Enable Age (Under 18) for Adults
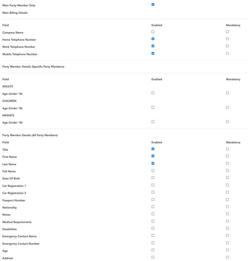248x261 pixels. [153, 93]
